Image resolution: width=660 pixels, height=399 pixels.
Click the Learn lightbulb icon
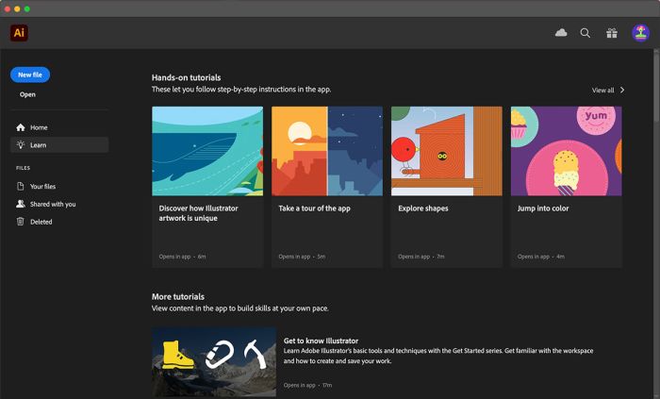coord(21,145)
